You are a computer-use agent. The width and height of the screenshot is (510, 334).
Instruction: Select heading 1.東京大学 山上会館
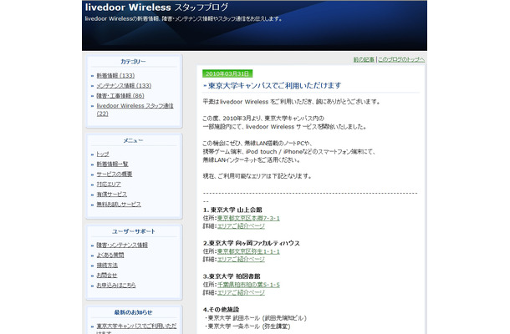(x=232, y=210)
